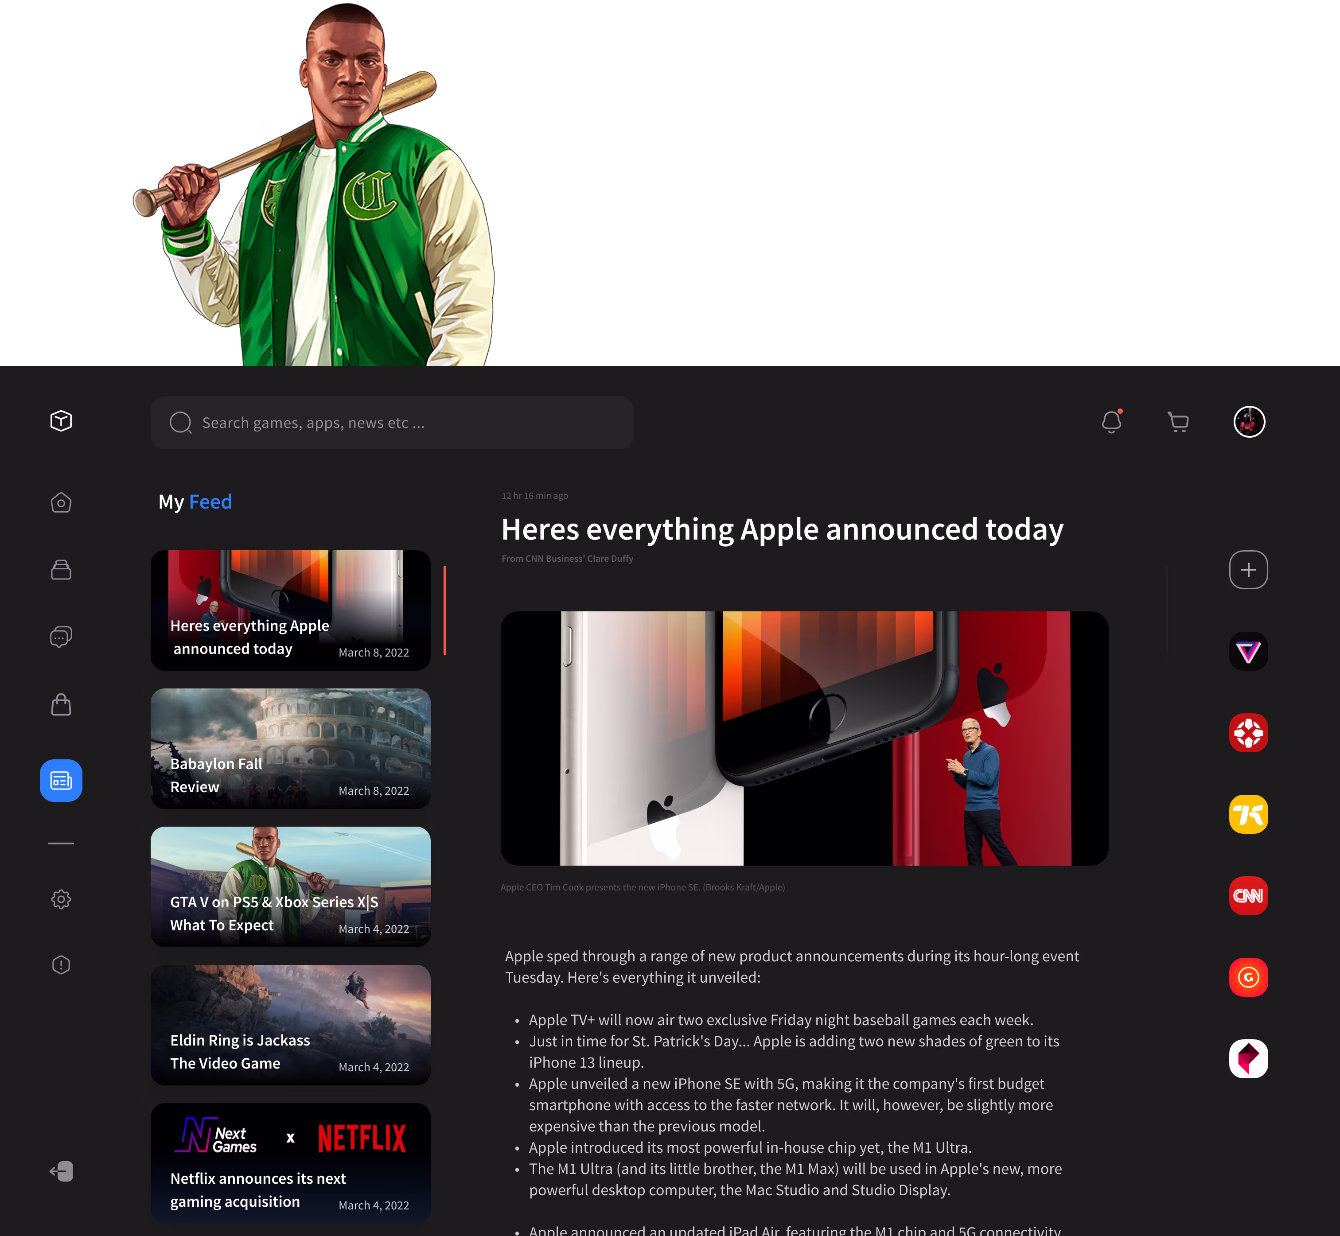Open the user profile avatar
This screenshot has width=1340, height=1236.
(x=1248, y=422)
